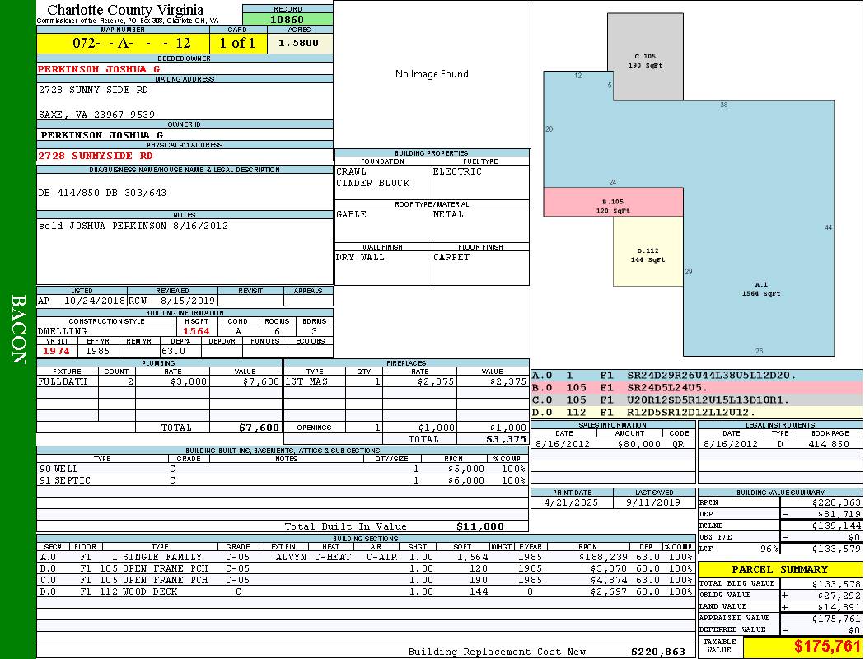
Task: Select the book page 414 850 entry
Action: 828,444
